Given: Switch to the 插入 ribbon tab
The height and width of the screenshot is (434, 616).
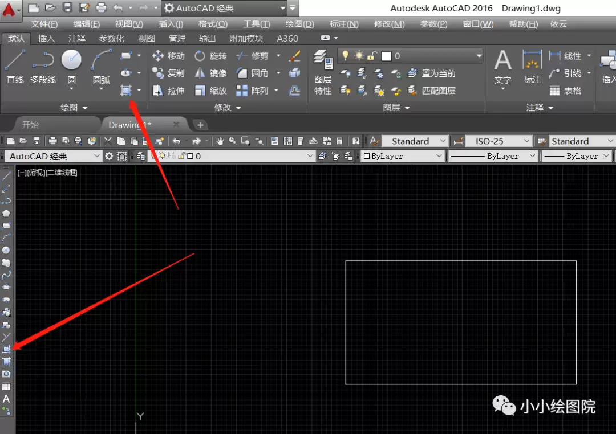Looking at the screenshot, I should pyautogui.click(x=46, y=39).
